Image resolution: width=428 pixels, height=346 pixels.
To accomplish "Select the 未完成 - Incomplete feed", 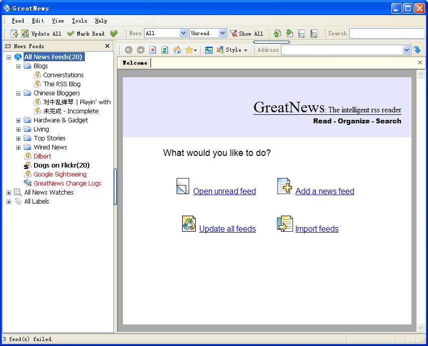I will (71, 111).
